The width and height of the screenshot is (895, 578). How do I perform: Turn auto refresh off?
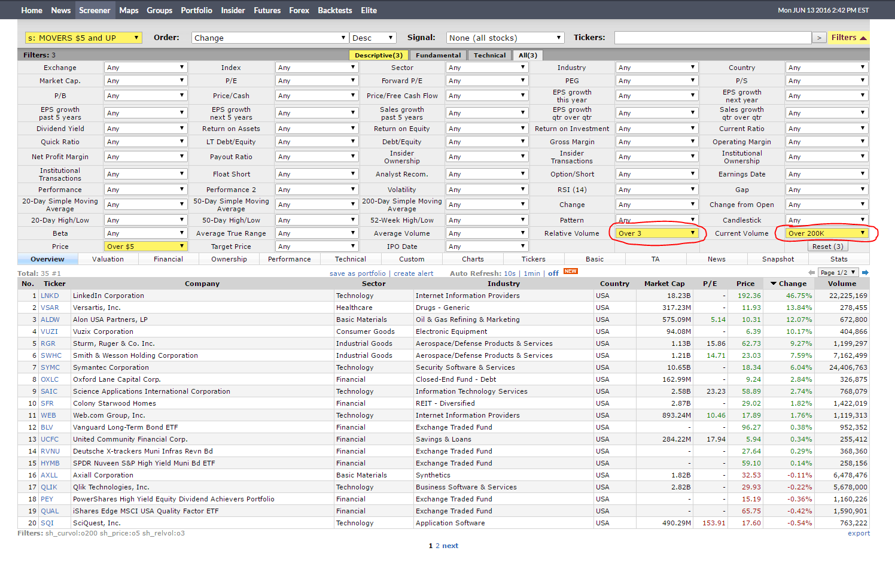tap(553, 273)
